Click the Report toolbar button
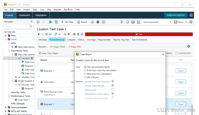 tap(82, 22)
